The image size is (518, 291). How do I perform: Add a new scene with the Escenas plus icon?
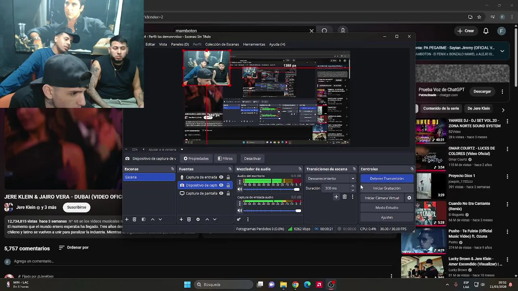click(x=127, y=219)
